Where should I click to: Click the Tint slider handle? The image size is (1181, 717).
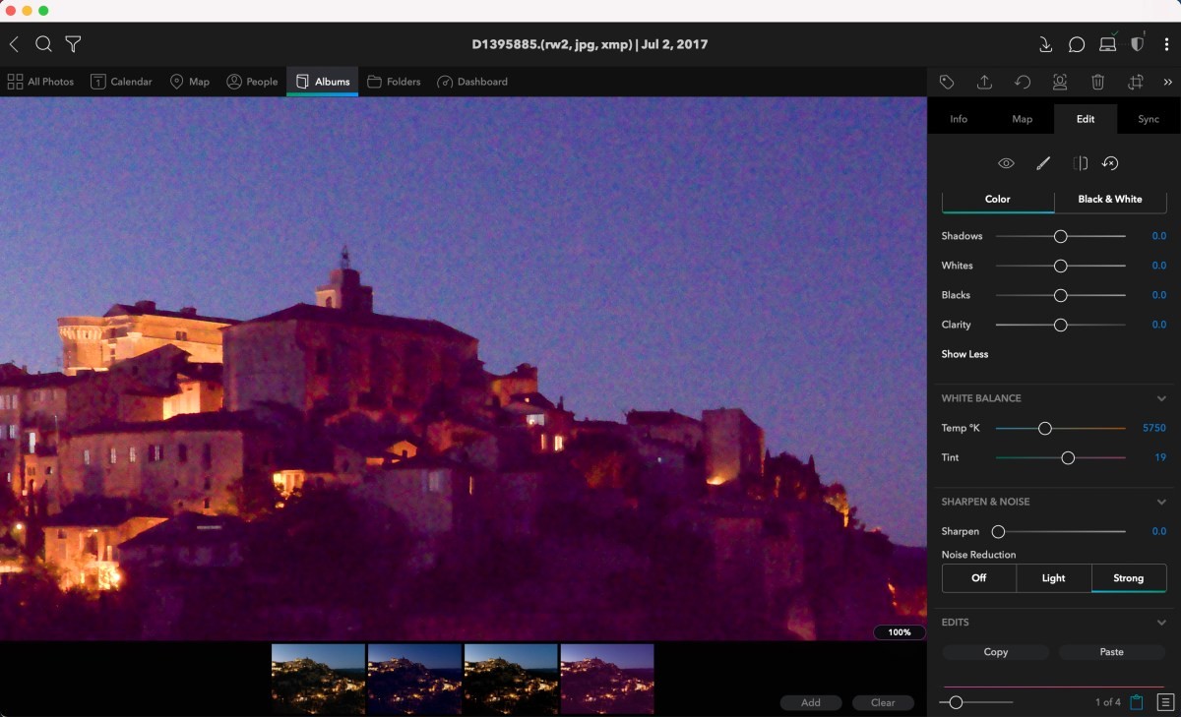(x=1068, y=457)
